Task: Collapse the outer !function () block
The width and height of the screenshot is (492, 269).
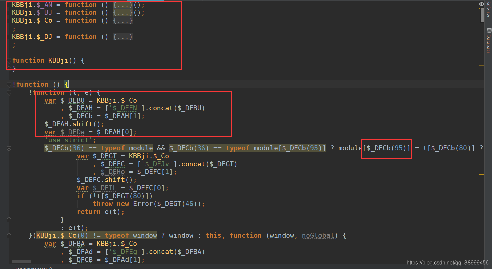Action: (9, 85)
